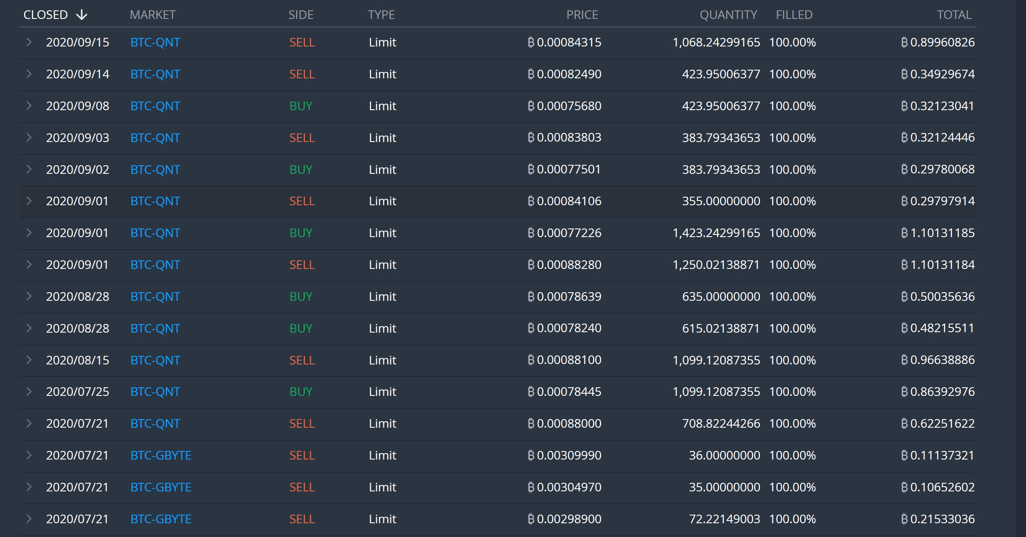
Task: Expand the 2020/08/15 SELL order chevron
Action: pyautogui.click(x=29, y=360)
